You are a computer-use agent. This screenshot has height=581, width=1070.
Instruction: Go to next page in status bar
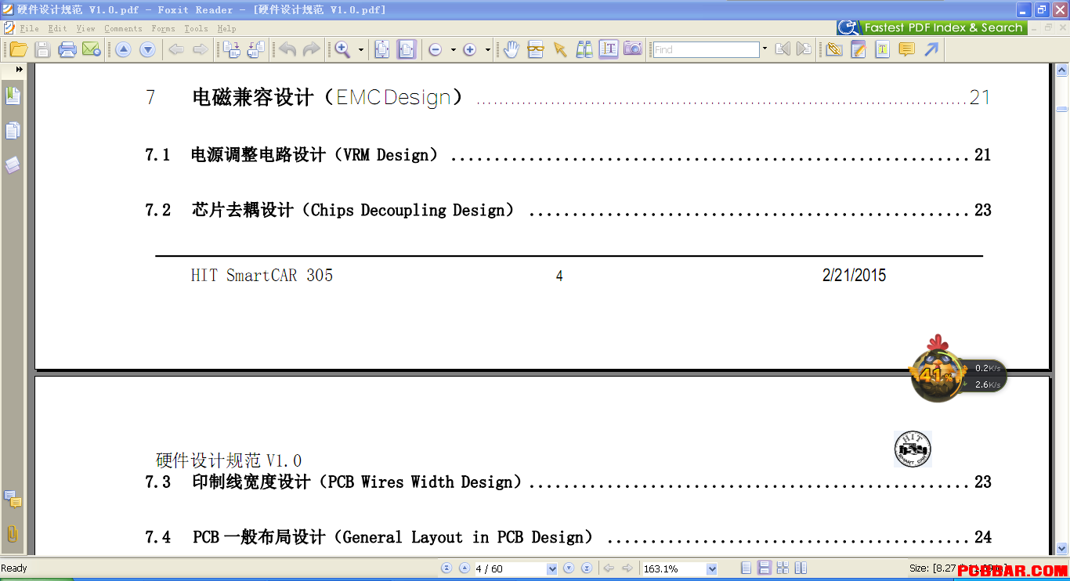point(569,568)
